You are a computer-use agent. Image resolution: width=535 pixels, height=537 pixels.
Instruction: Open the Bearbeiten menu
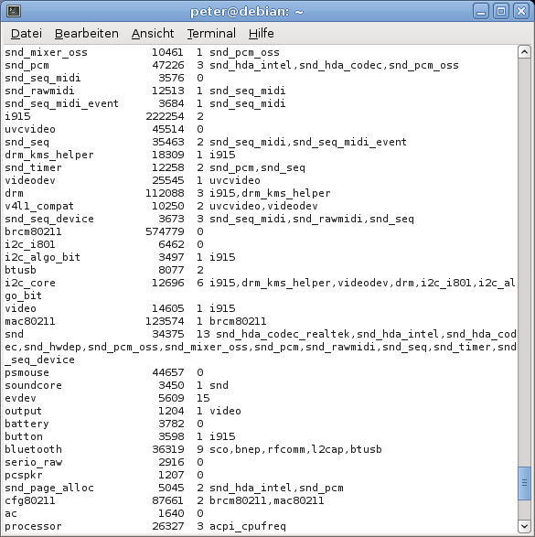(87, 34)
